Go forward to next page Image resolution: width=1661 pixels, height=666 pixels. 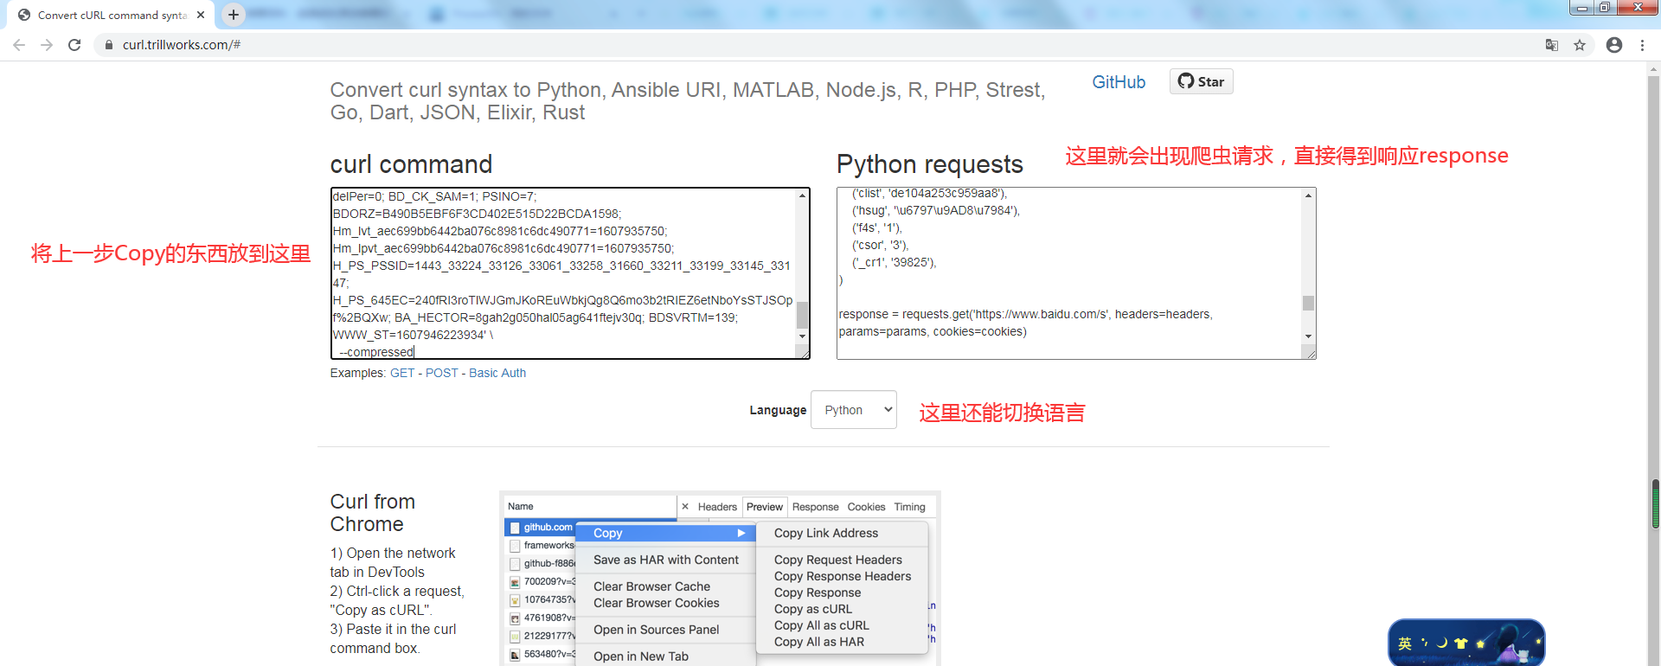click(47, 45)
